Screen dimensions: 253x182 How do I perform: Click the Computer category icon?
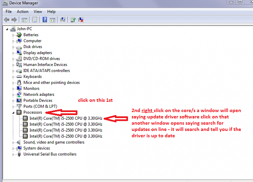[x=19, y=41]
